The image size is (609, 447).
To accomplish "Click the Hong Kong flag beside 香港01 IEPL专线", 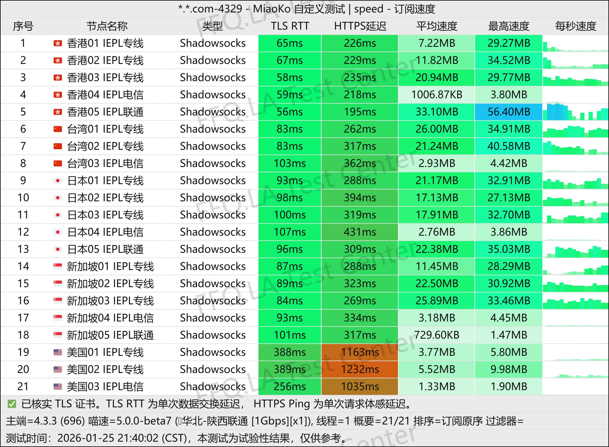I will [58, 44].
